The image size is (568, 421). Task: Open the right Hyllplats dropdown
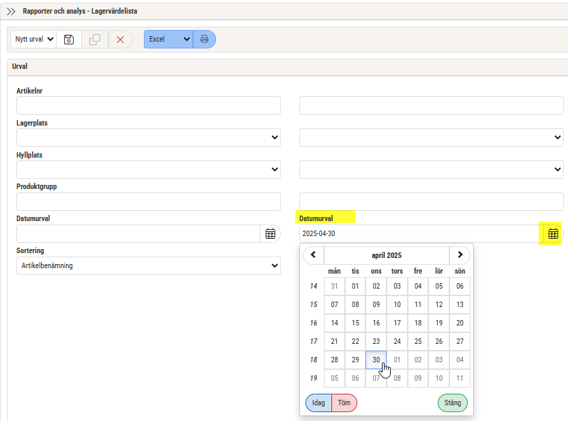(x=431, y=169)
